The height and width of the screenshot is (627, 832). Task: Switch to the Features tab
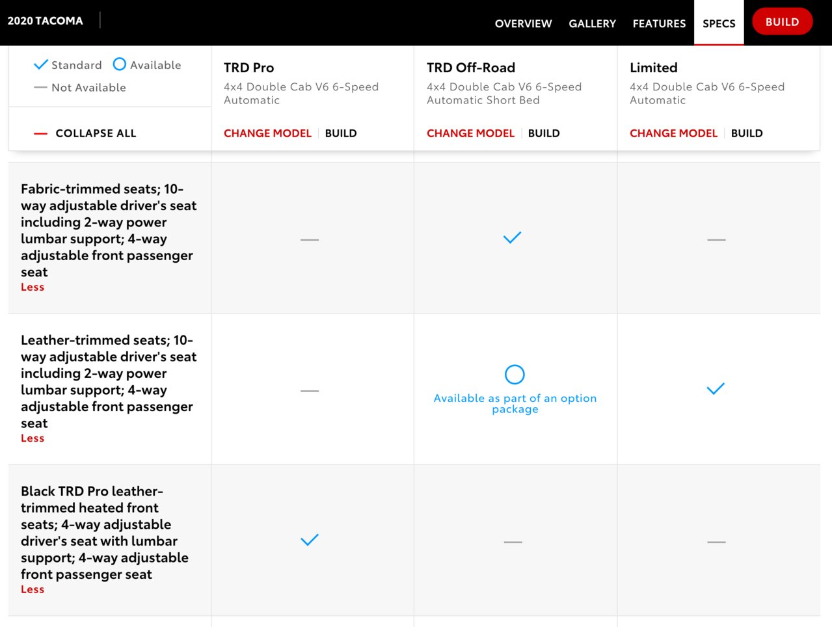click(x=659, y=23)
